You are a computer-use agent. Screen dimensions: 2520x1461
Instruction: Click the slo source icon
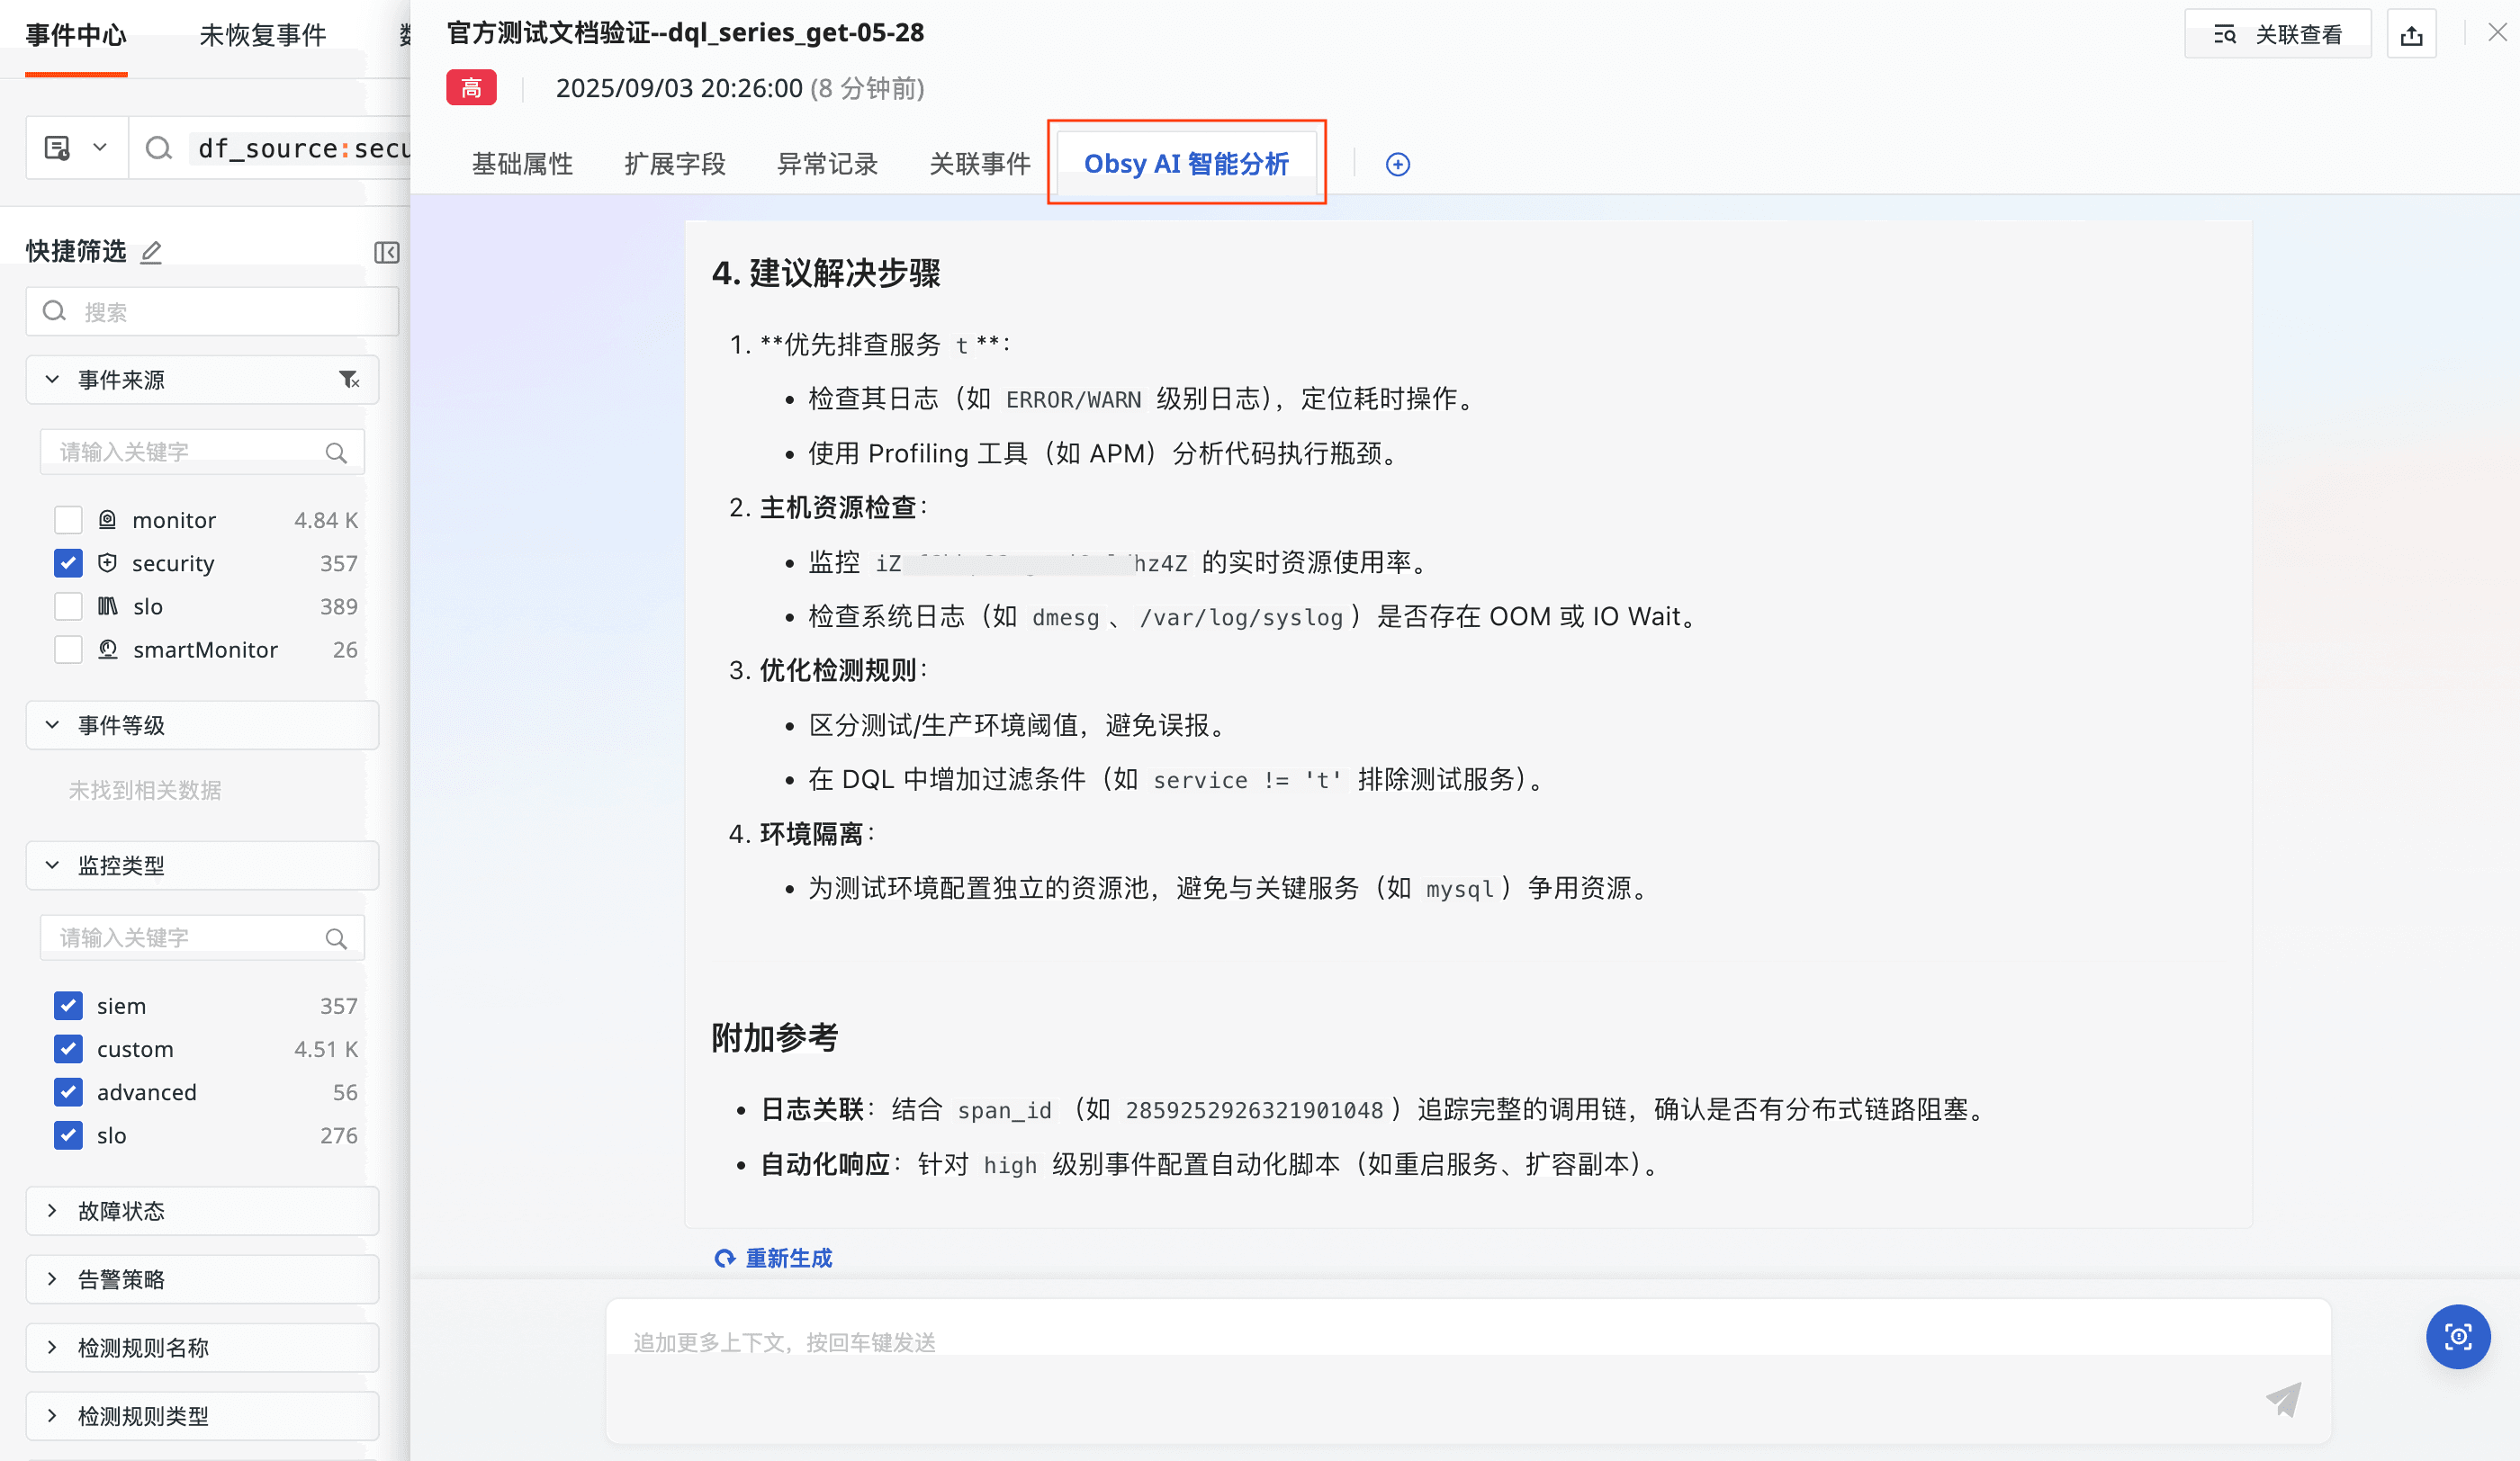point(108,605)
